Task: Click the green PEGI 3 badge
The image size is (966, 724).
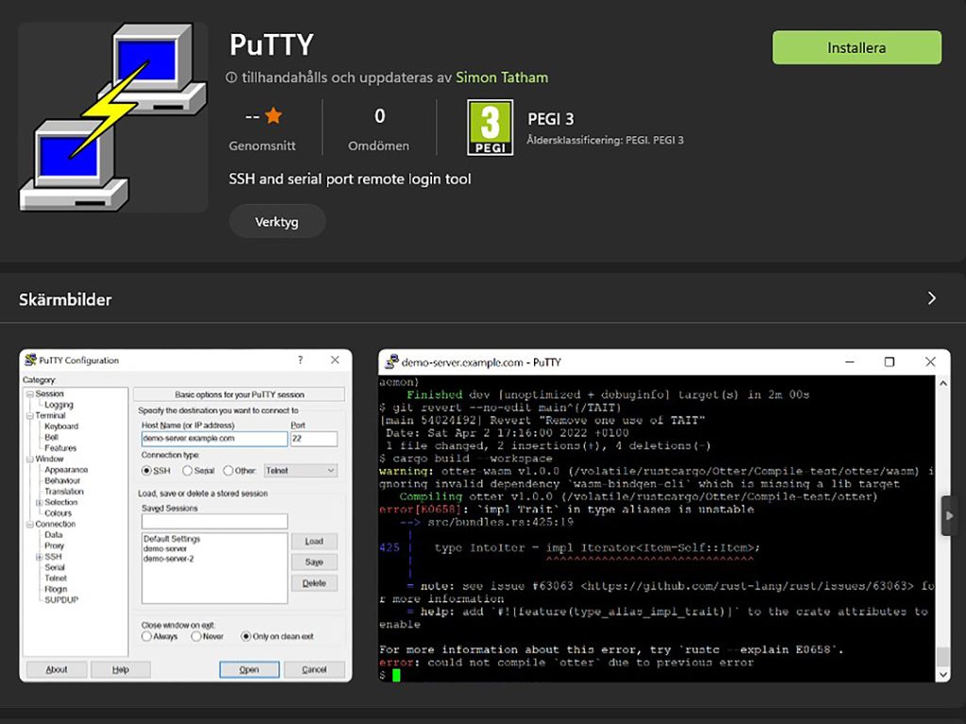Action: click(490, 127)
